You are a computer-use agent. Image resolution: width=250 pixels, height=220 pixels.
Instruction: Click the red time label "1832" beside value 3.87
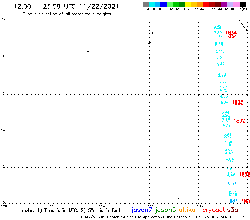[239, 121]
